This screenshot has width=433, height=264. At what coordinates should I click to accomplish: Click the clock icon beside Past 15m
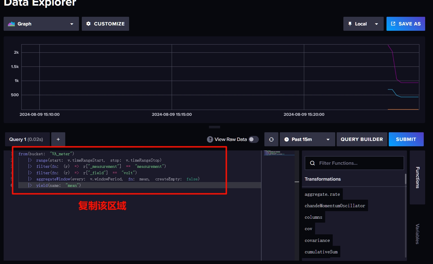tap(287, 139)
